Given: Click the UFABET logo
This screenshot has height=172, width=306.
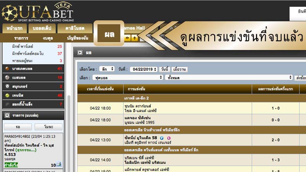Looking at the screenshot, I should click(x=38, y=12).
